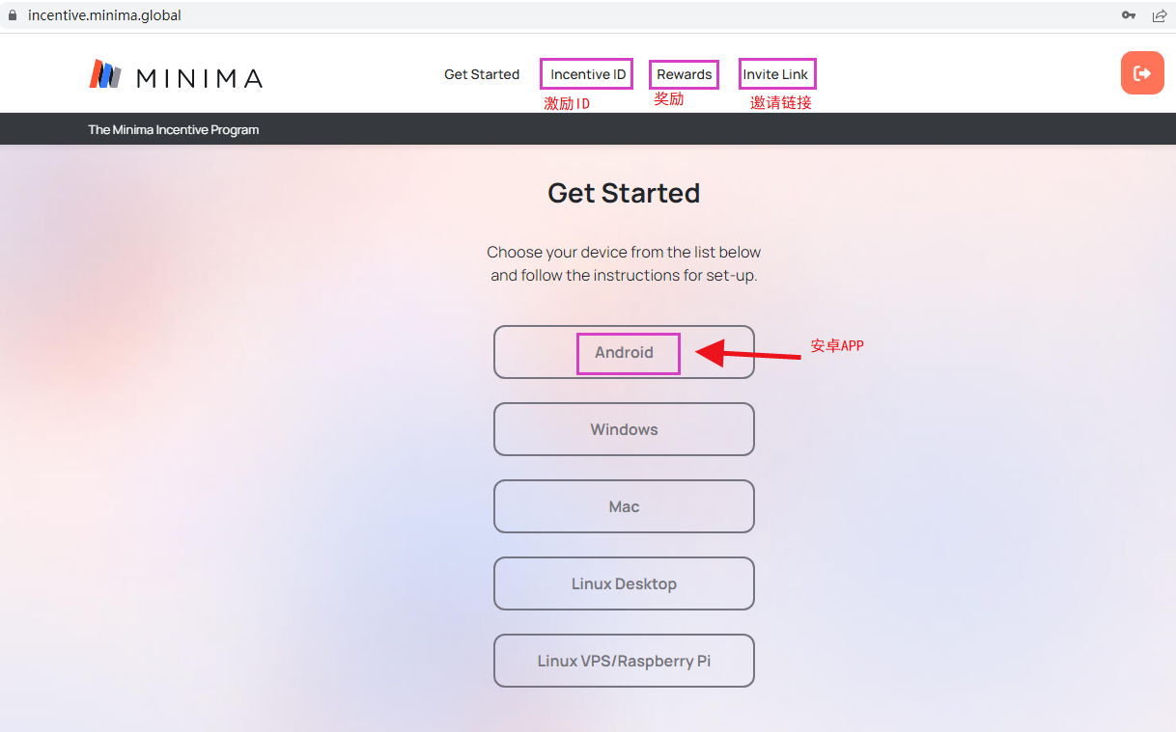Go to the Incentive ID page
This screenshot has width=1176, height=732.
pos(588,74)
